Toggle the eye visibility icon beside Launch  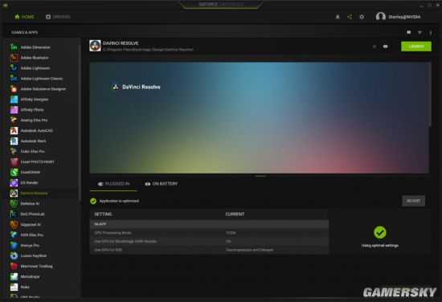pyautogui.click(x=385, y=47)
